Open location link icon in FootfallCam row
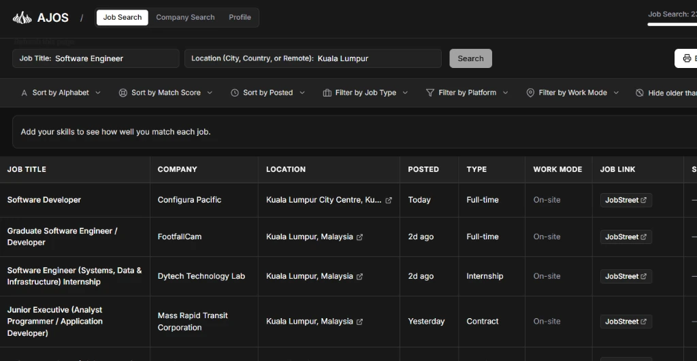 pos(359,237)
